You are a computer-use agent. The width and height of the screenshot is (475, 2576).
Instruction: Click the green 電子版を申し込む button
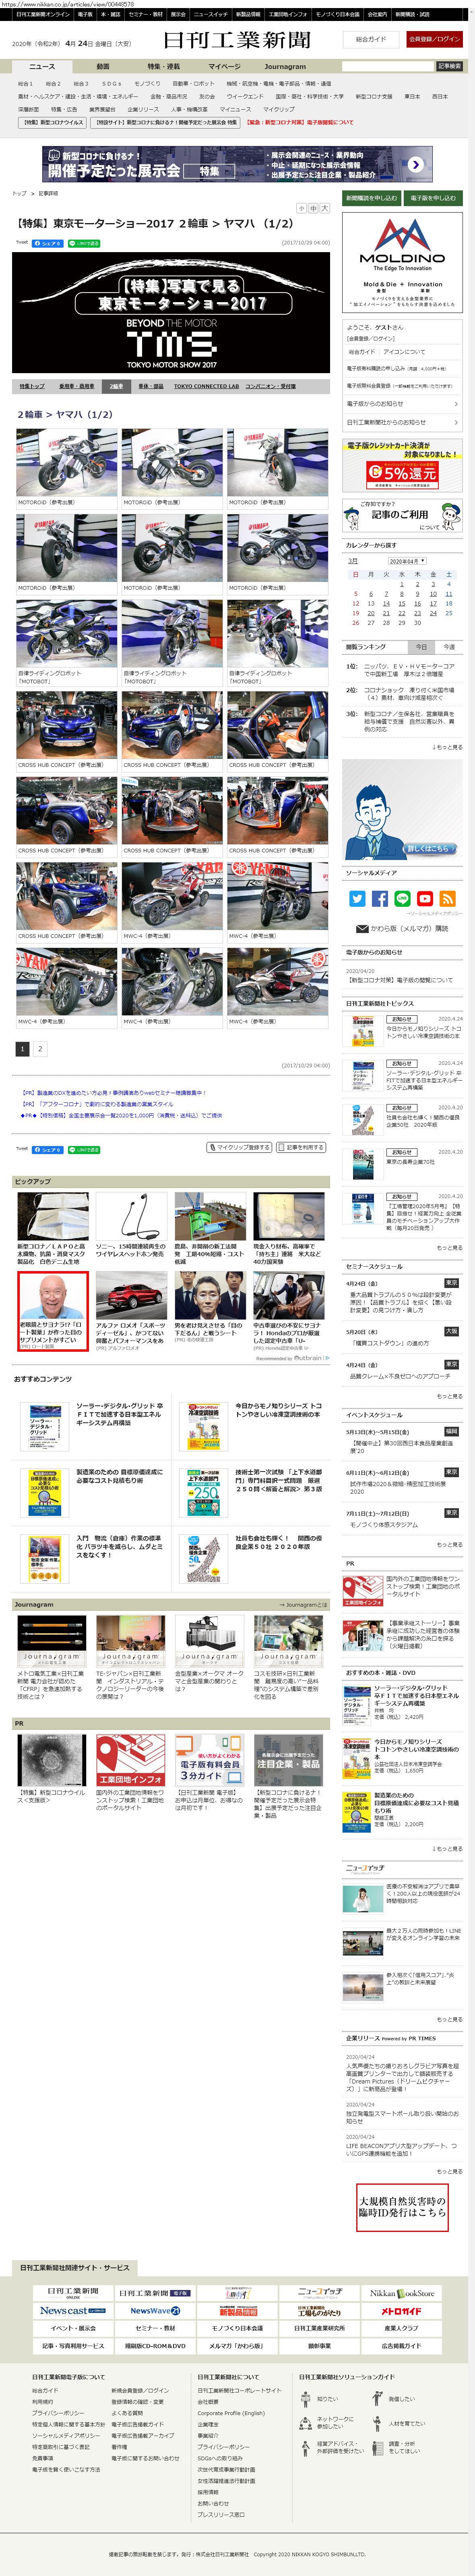[433, 198]
